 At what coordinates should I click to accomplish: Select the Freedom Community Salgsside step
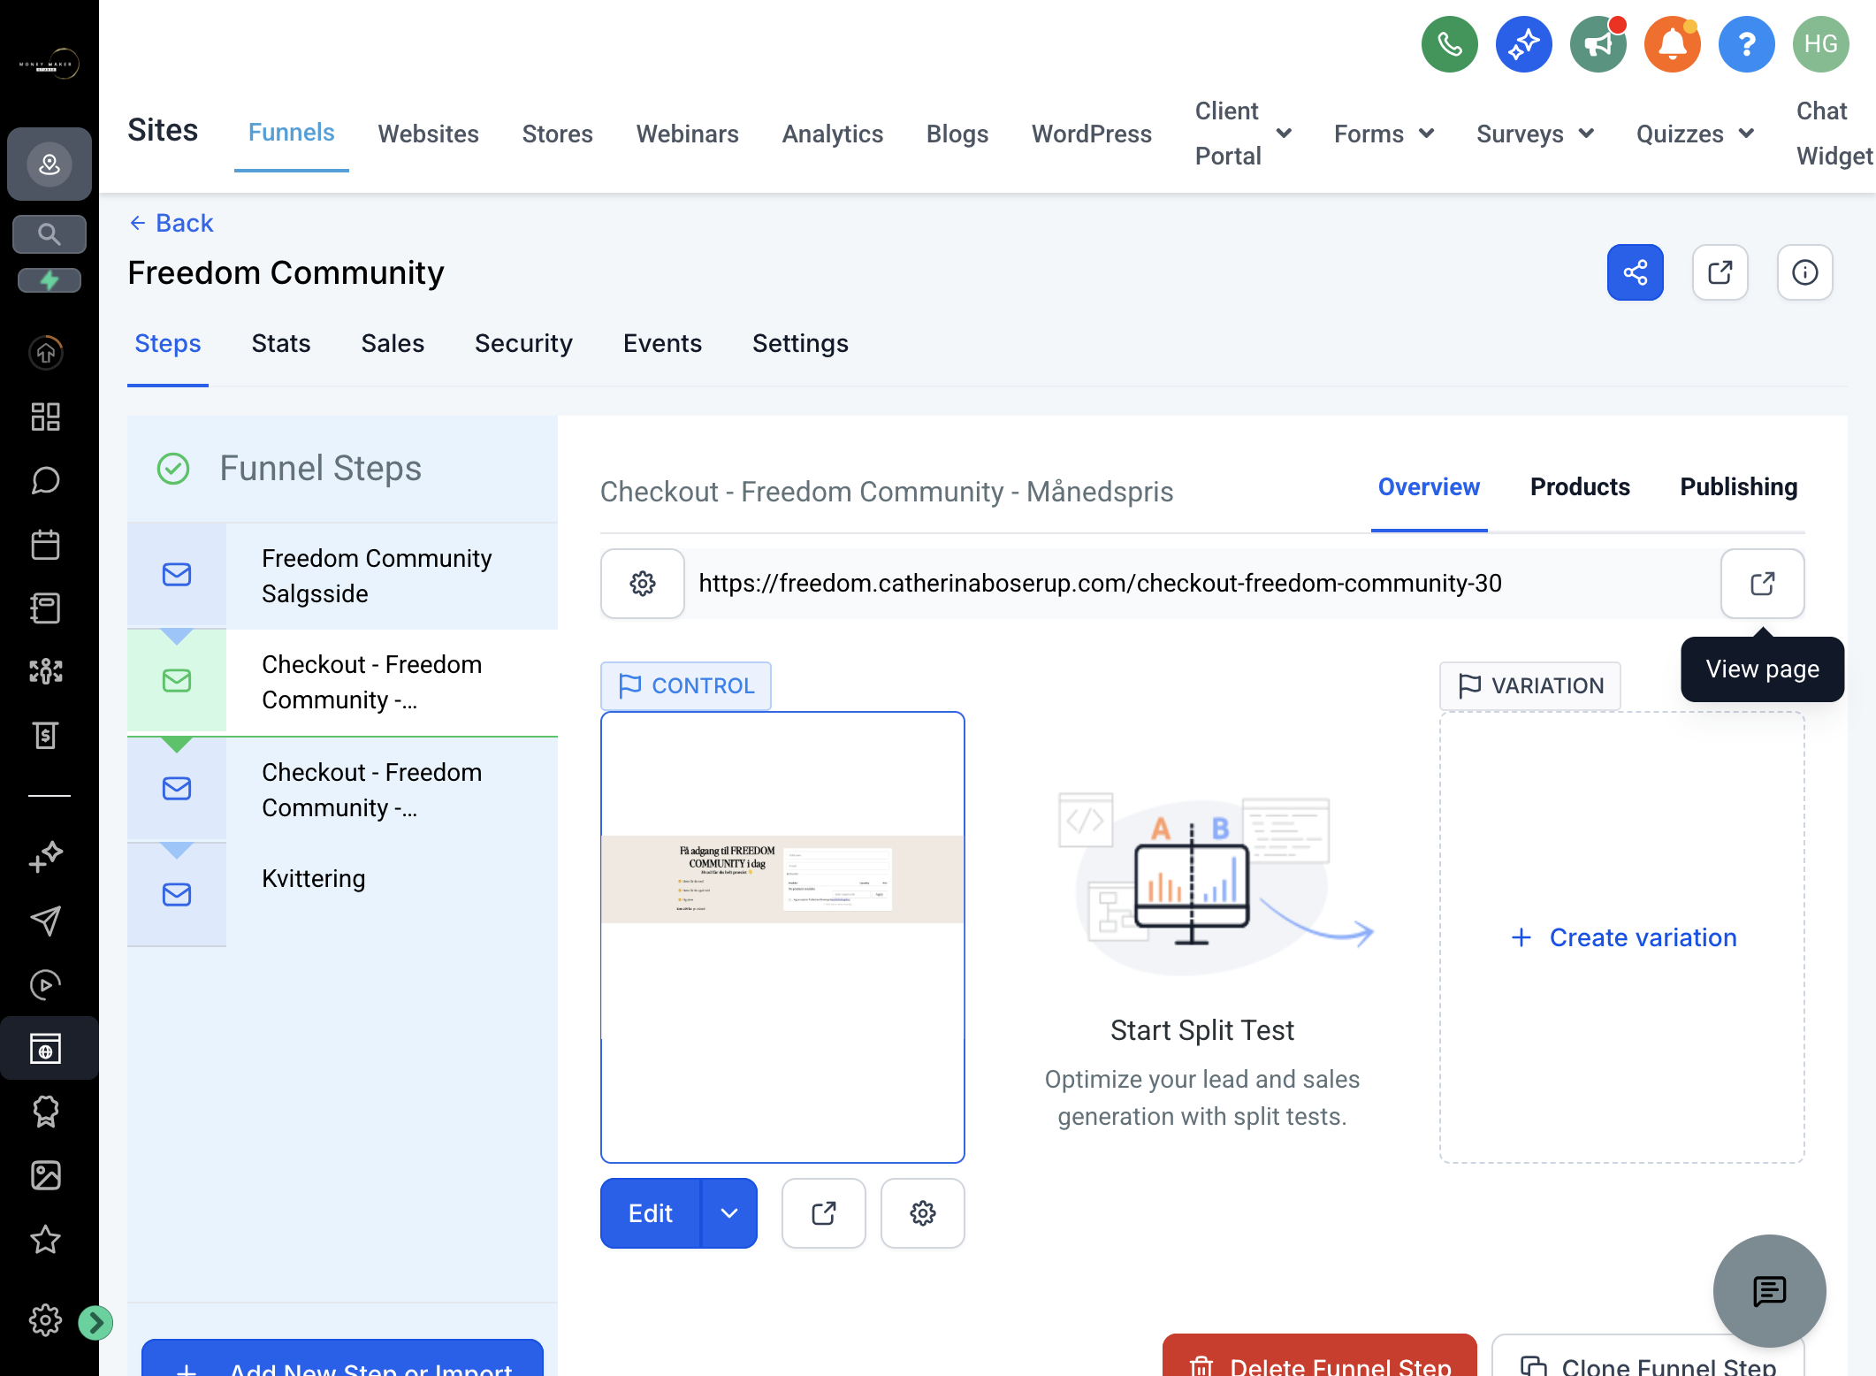(342, 576)
